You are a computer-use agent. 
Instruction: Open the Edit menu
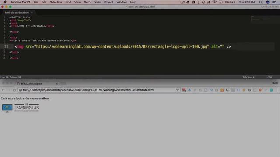click(44, 2)
